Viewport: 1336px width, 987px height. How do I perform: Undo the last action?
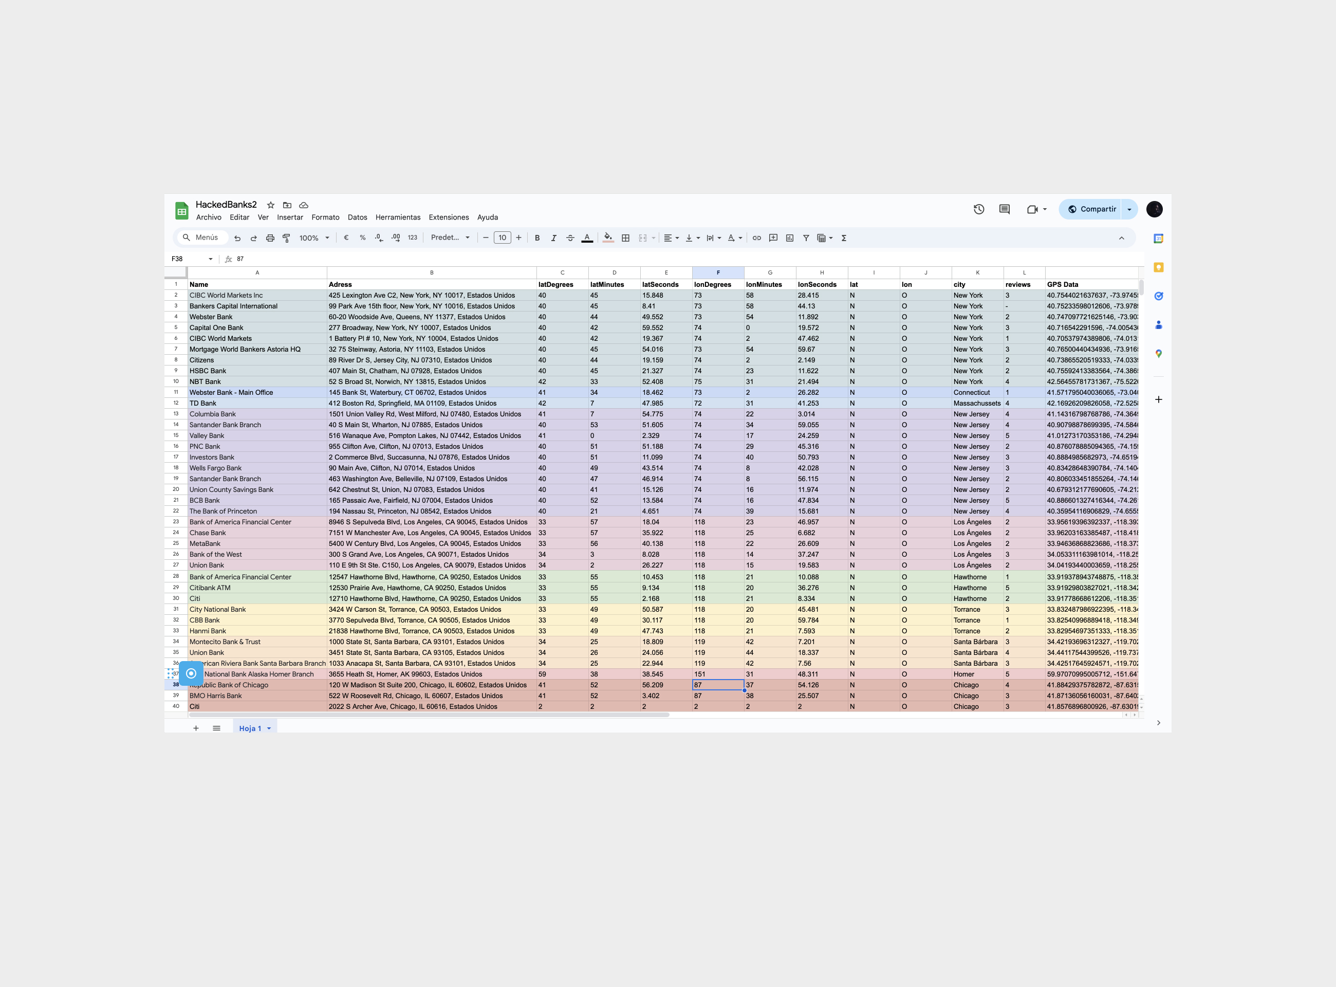tap(237, 238)
